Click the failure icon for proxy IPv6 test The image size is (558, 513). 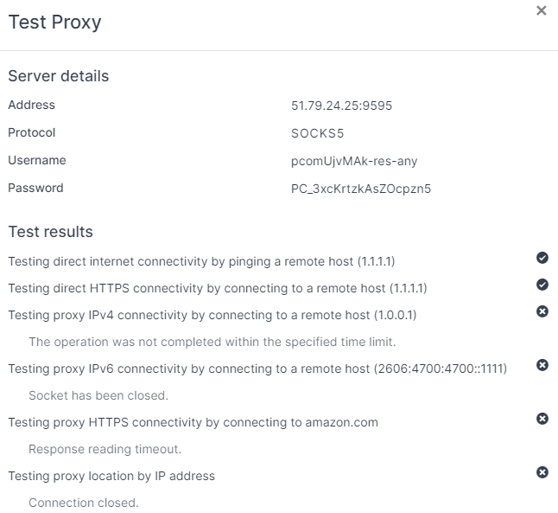coord(542,365)
